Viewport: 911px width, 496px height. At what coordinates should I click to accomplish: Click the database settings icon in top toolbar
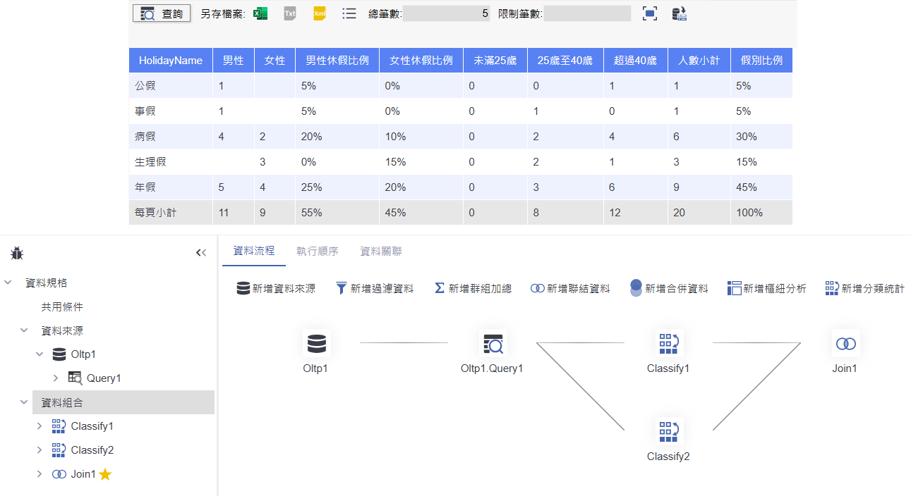[x=680, y=13]
